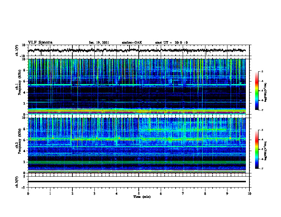Click the "-3" label on ch.1 color bar
Viewport: 281px width, 217px height.
262,71
